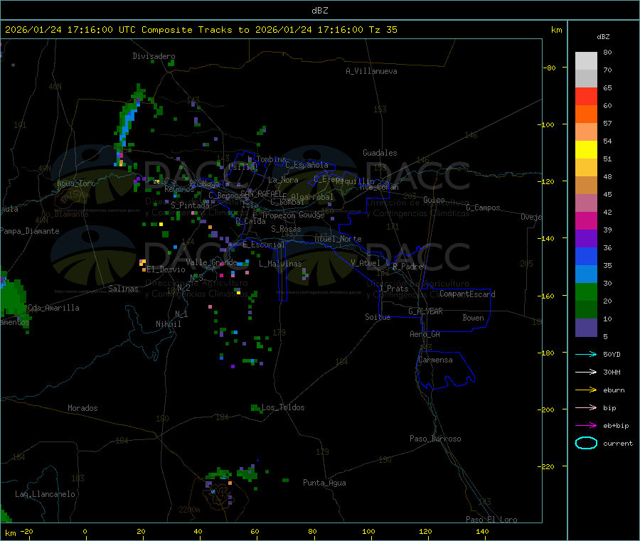Click the Lag.Llancanelo place label
The image size is (640, 541).
point(46,494)
